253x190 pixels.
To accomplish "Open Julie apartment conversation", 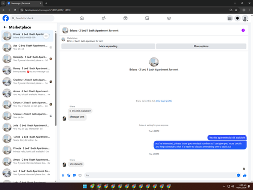I will click(x=27, y=127).
